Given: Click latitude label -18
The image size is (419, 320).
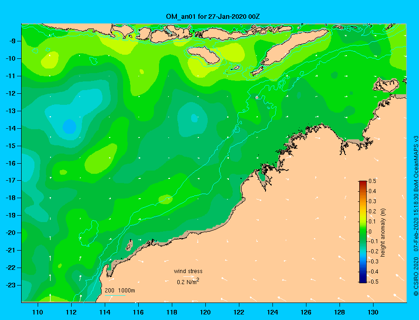Looking at the screenshot, I should coord(11,198).
